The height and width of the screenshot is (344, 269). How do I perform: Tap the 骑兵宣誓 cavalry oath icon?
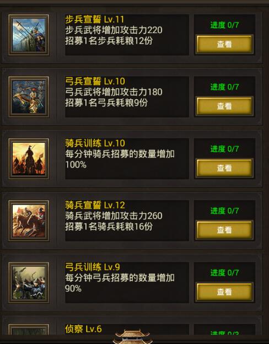pyautogui.click(x=29, y=221)
